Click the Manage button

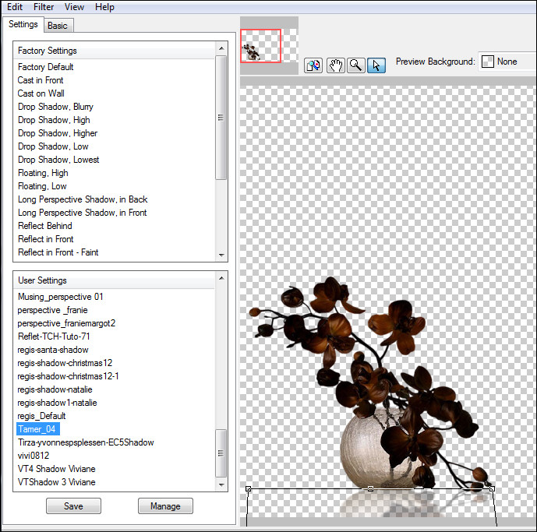pos(165,506)
